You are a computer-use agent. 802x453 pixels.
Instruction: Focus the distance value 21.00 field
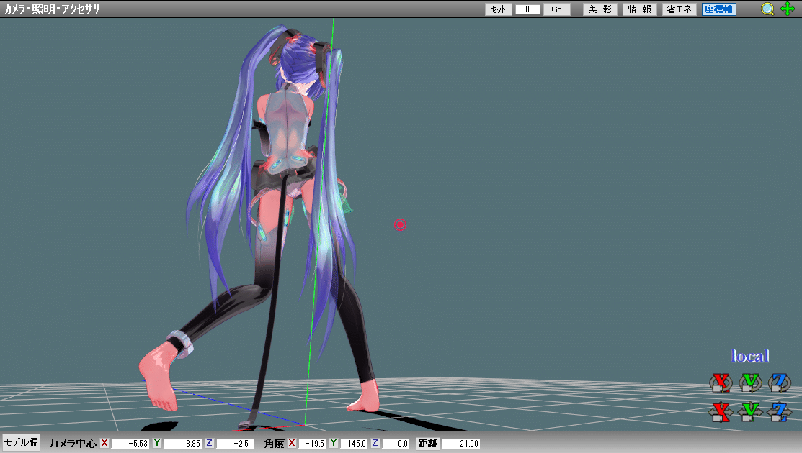coord(461,444)
